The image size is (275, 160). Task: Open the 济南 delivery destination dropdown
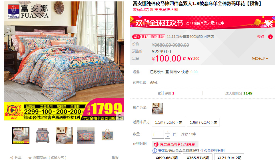[x=175, y=72]
